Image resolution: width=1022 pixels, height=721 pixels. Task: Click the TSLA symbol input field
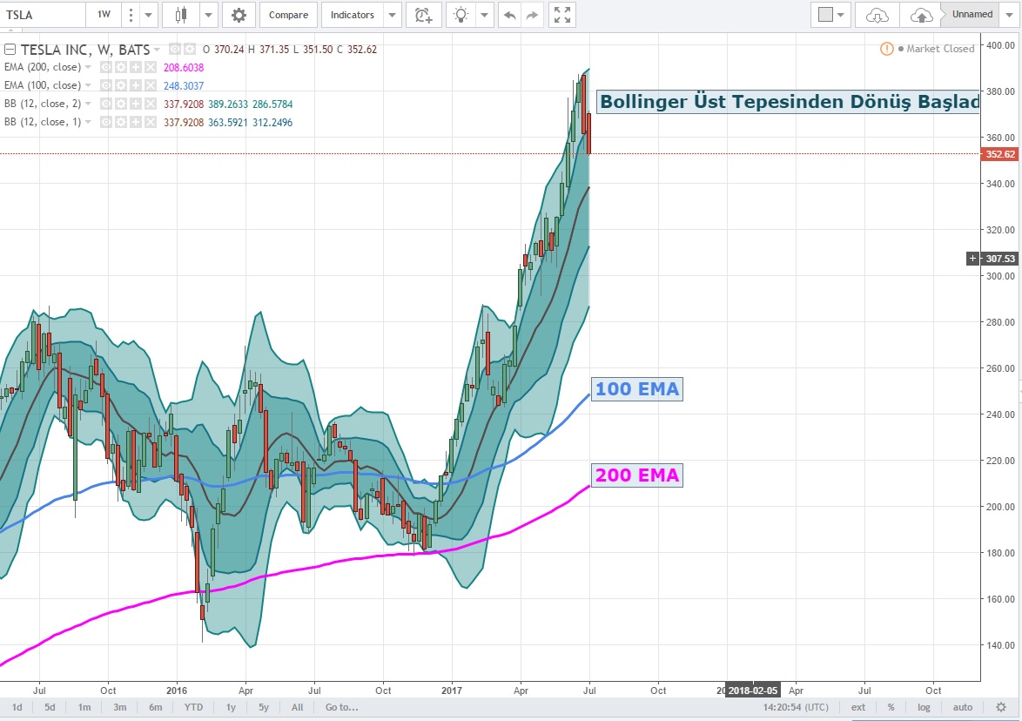43,15
